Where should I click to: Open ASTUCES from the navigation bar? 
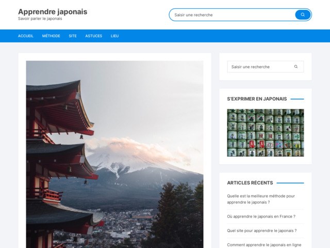(94, 36)
